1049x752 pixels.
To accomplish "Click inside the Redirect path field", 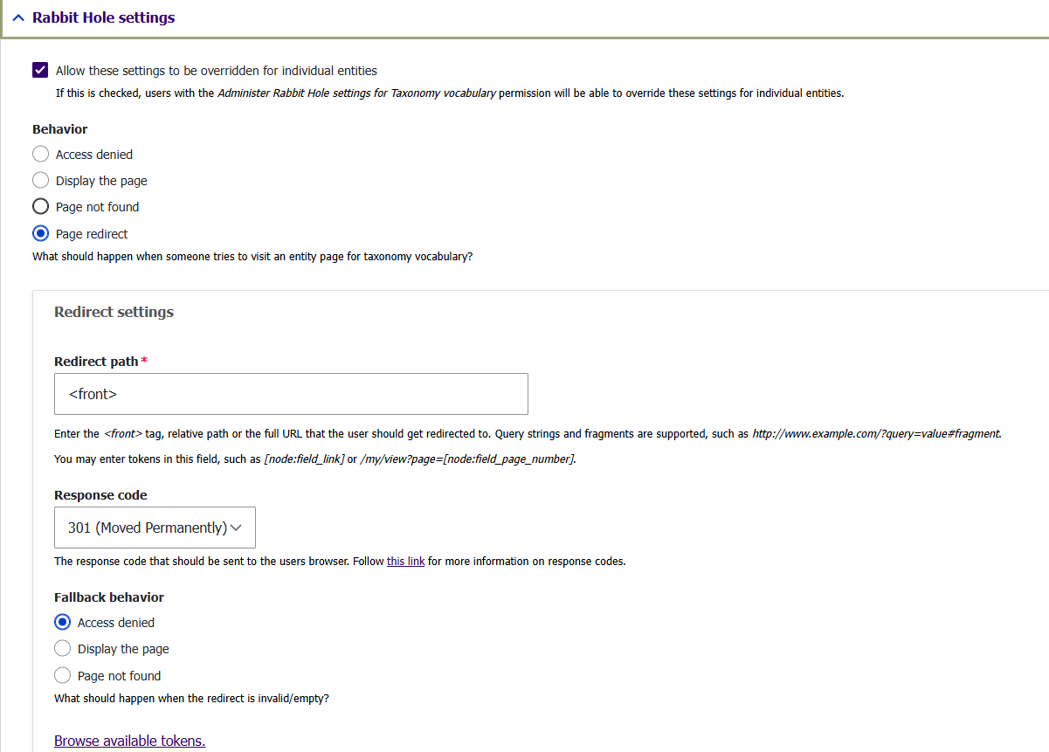I will point(291,394).
